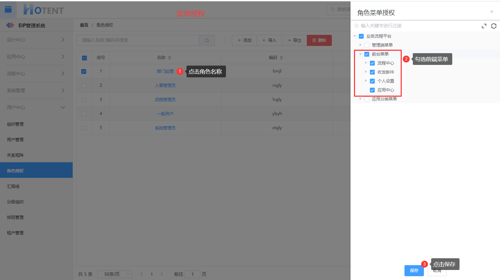The width and height of the screenshot is (500, 280).
Task: Click the sort arrows next to 名称 header
Action: point(170,58)
